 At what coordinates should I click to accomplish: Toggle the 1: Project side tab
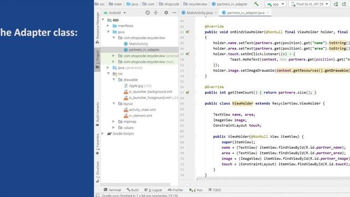[97, 60]
